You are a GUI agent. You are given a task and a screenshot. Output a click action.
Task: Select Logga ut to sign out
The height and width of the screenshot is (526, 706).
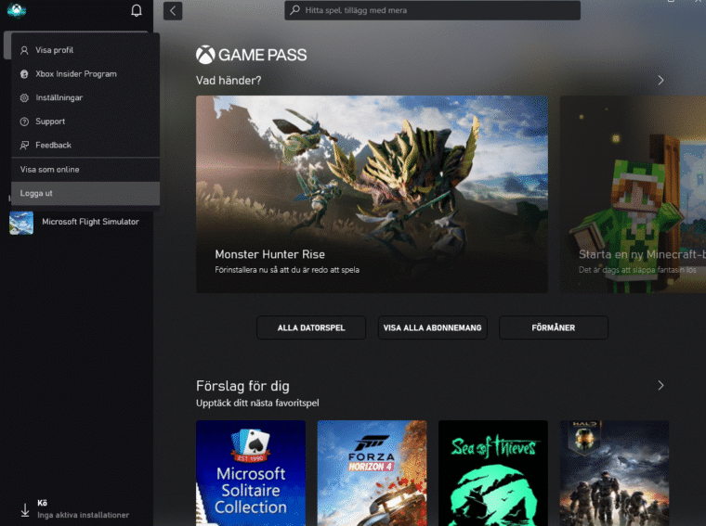tap(85, 193)
